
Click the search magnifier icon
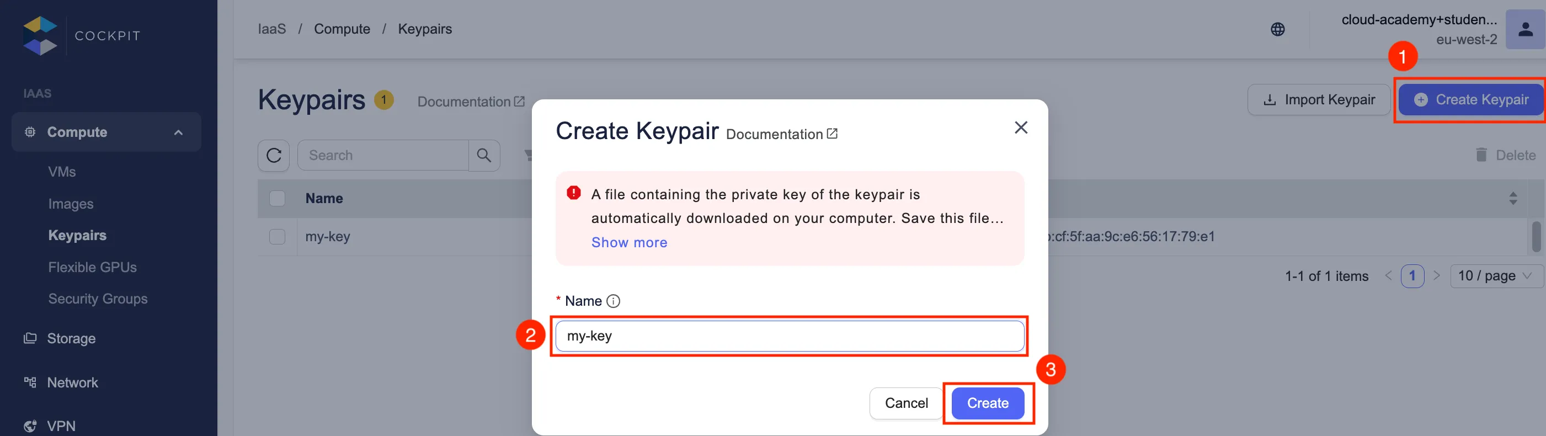click(x=484, y=156)
